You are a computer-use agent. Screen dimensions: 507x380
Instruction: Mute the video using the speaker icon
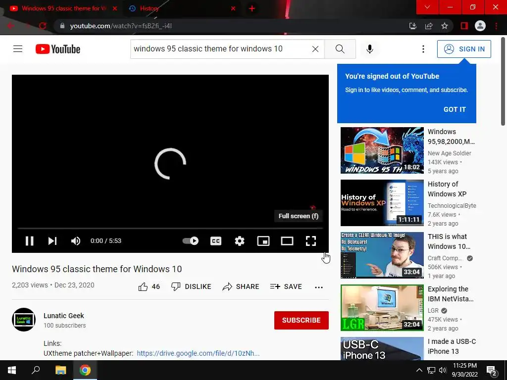tap(76, 241)
